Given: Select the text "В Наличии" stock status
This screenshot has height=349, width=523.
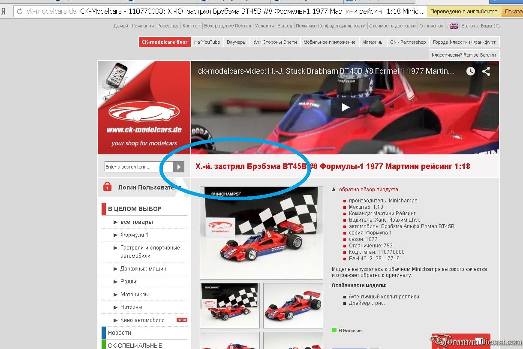Looking at the screenshot, I should tap(350, 331).
